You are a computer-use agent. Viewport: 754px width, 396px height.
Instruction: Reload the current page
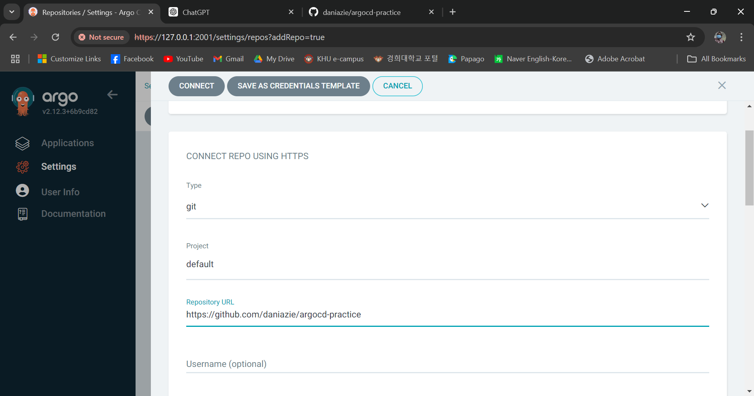(x=55, y=37)
